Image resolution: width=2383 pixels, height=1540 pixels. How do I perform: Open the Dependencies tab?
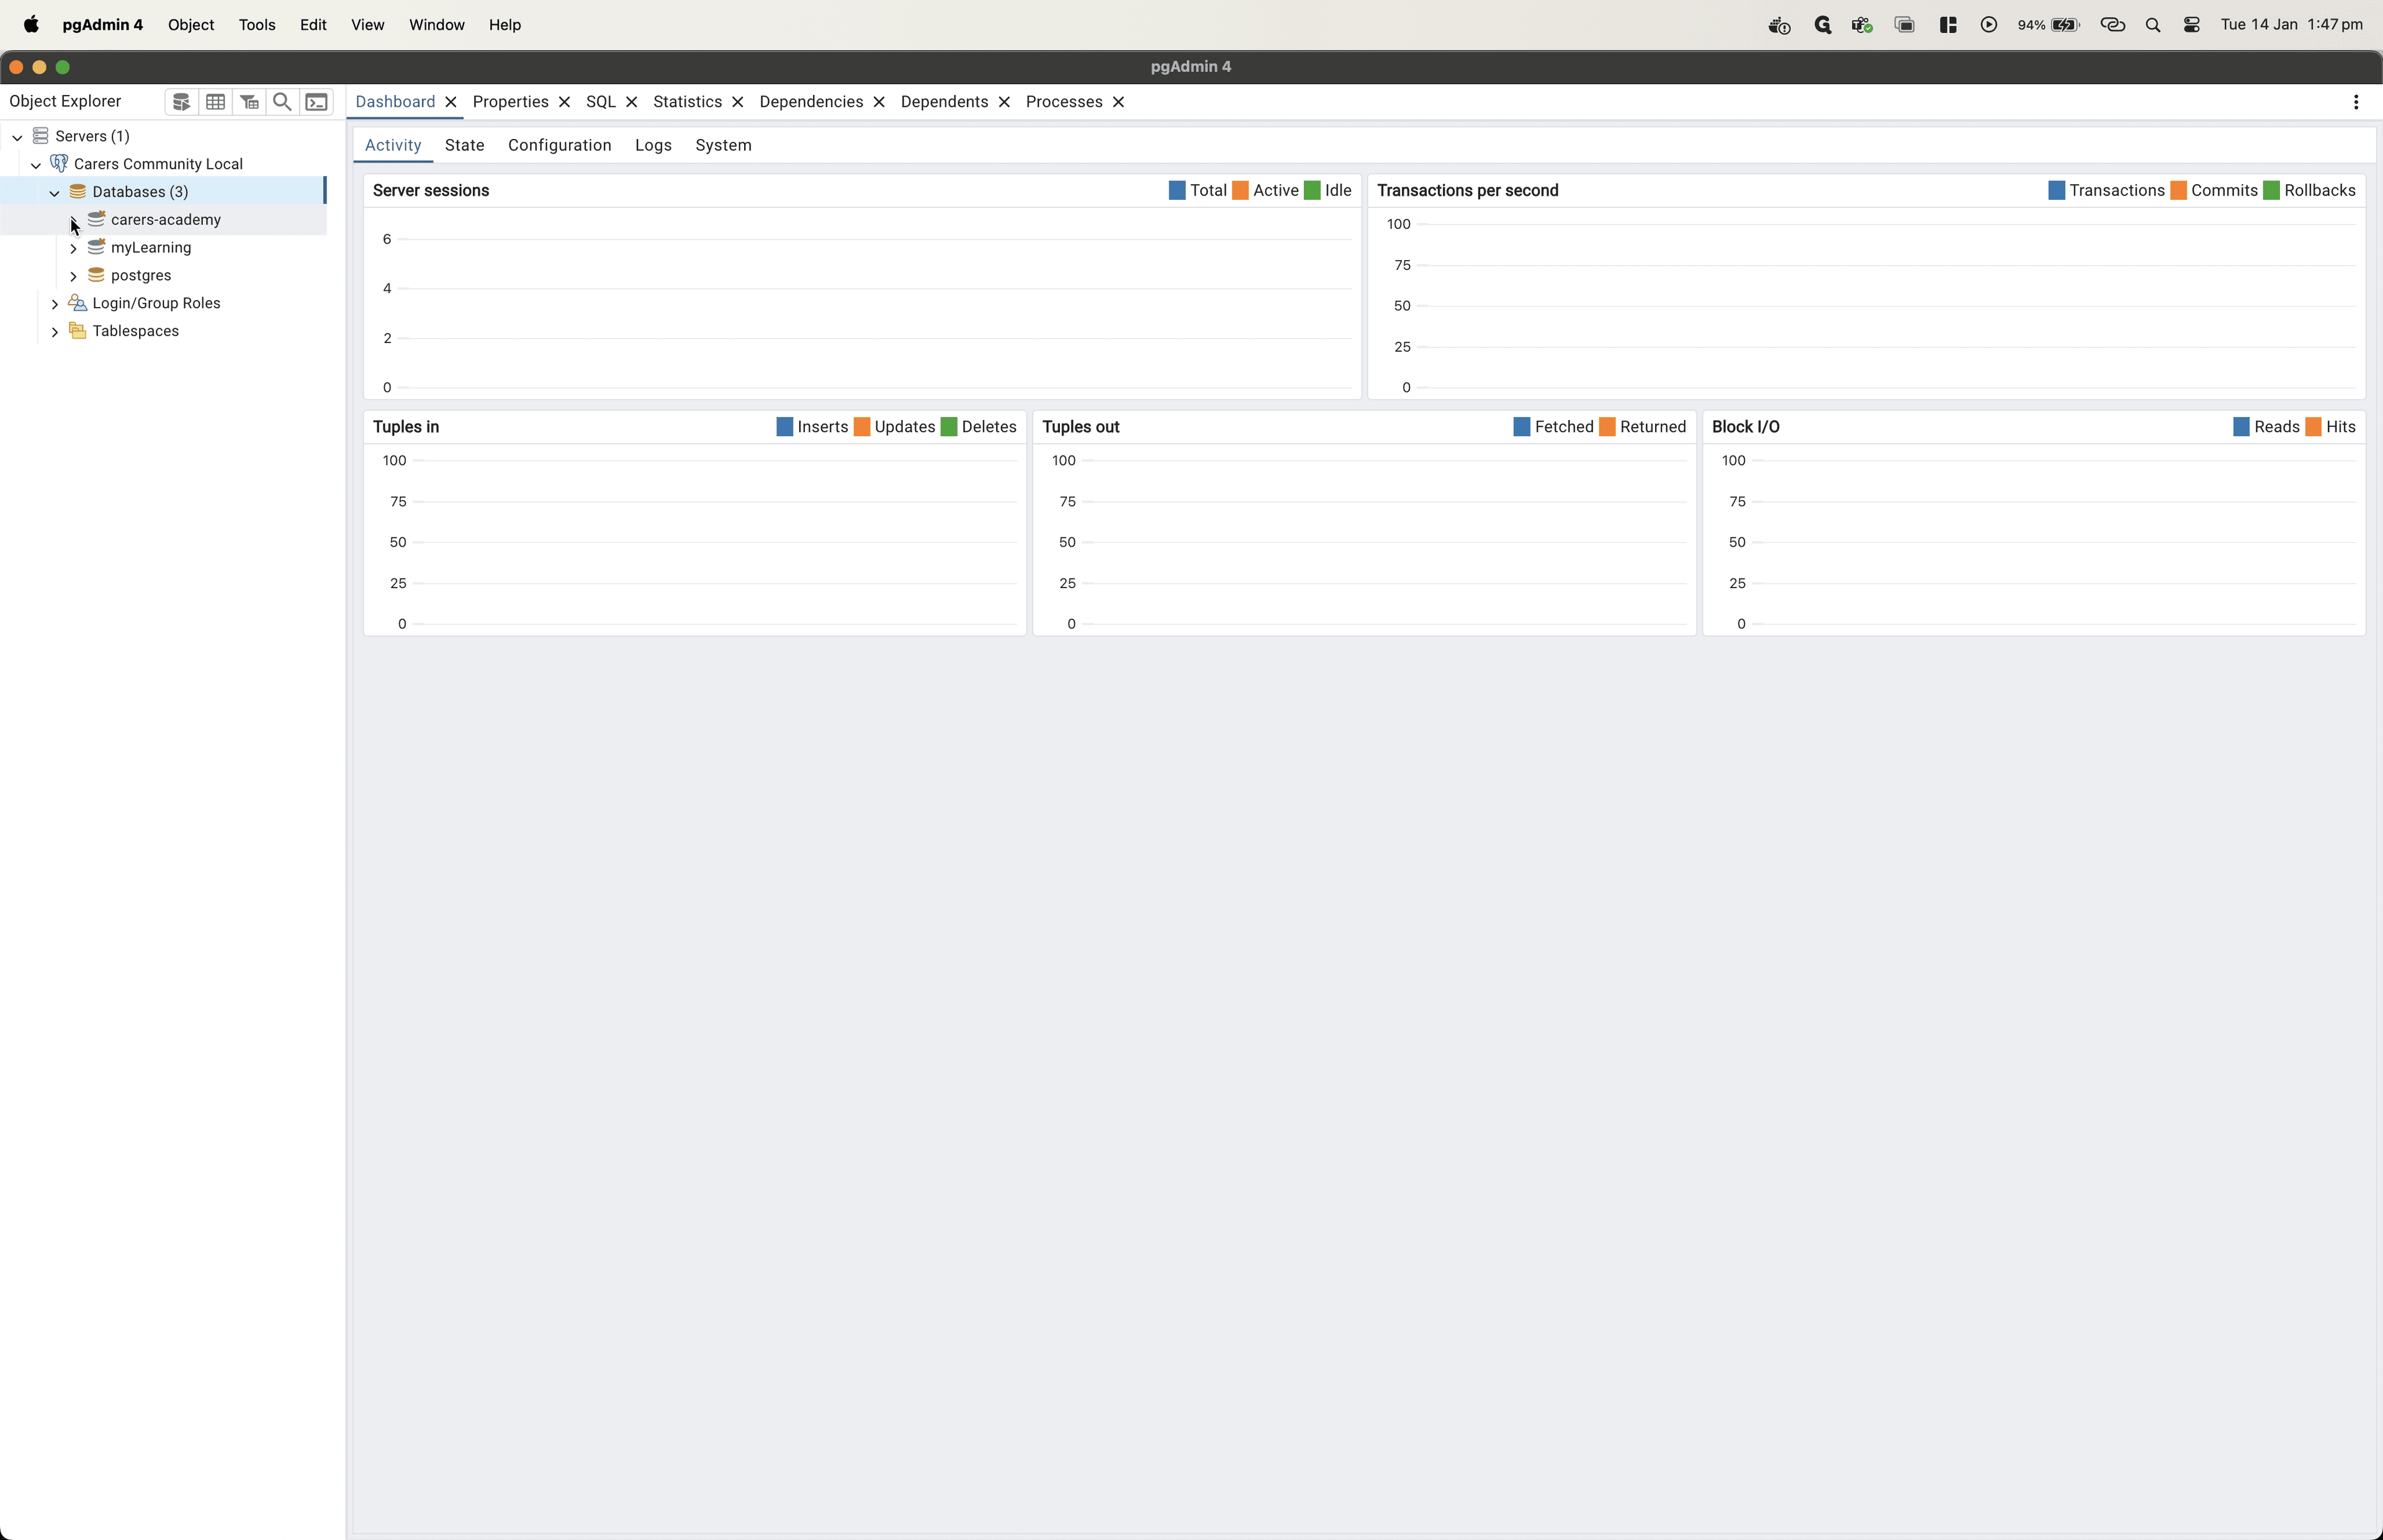coord(811,102)
